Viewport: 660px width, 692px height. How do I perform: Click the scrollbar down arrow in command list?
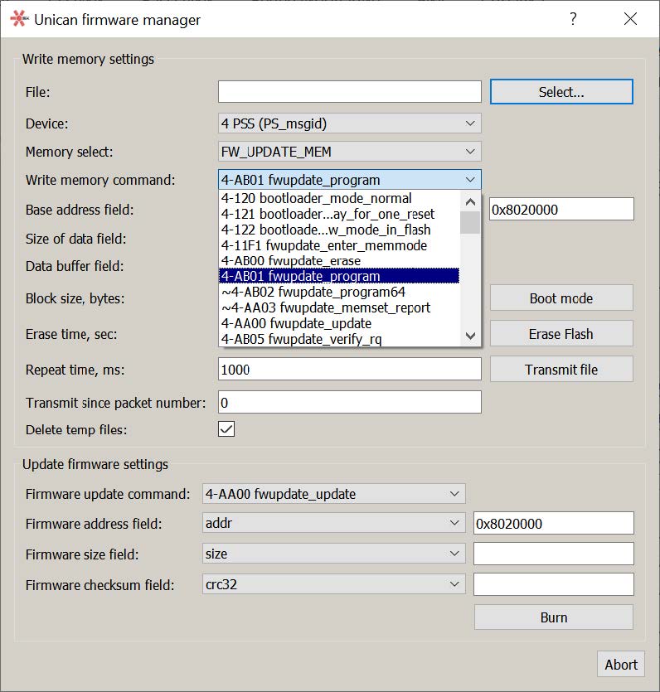click(x=470, y=336)
